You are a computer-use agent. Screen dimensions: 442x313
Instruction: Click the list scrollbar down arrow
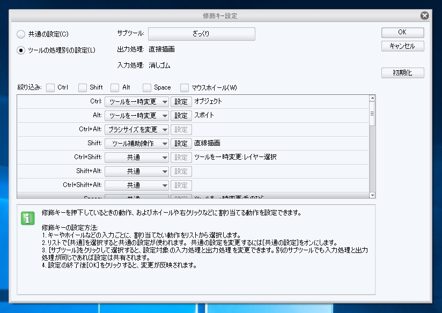(372, 195)
